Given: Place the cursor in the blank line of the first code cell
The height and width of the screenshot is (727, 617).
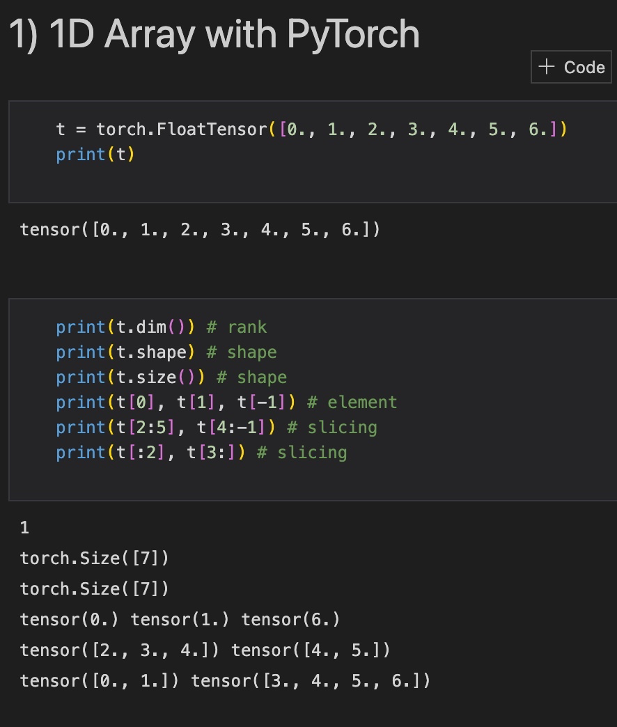Looking at the screenshot, I should [x=313, y=180].
